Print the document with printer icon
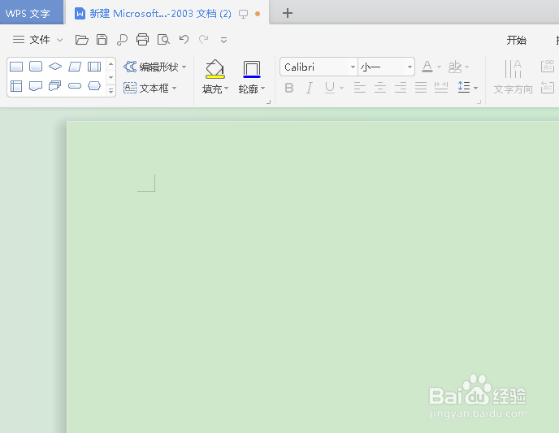Viewport: 559px width, 433px height. (143, 40)
